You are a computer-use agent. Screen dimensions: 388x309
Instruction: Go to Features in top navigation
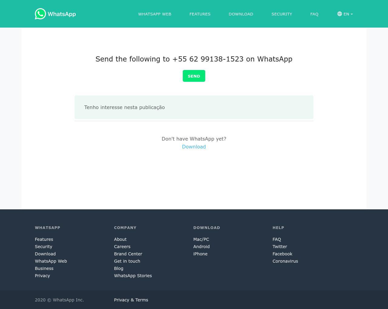coord(200,14)
